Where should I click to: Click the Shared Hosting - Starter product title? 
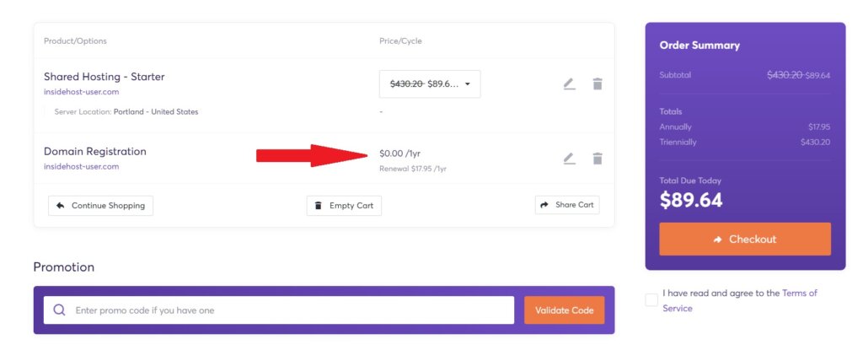(x=104, y=77)
